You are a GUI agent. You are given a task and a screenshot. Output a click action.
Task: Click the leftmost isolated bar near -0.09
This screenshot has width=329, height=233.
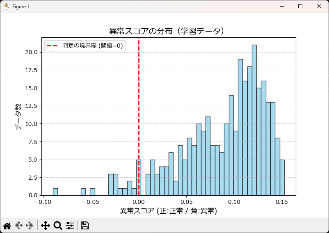[55, 192]
